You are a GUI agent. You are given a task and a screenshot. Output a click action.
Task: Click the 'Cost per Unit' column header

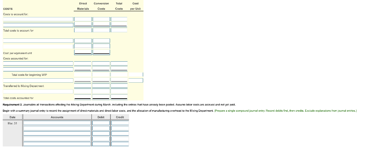point(136,6)
